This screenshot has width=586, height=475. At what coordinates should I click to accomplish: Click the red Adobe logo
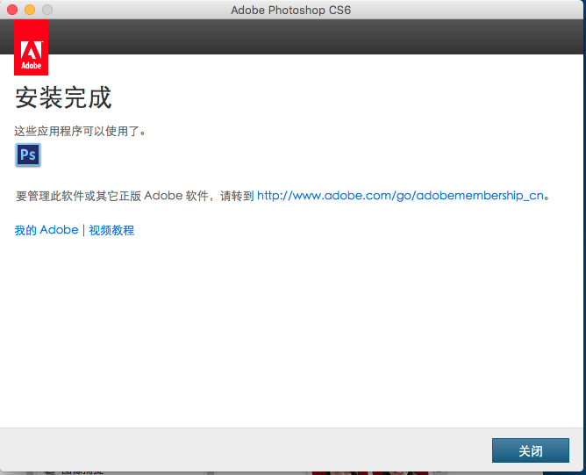point(31,47)
